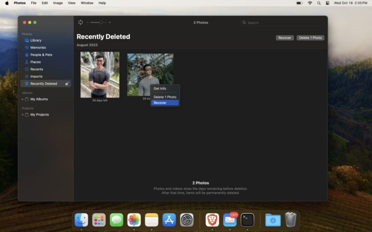Image resolution: width=372 pixels, height=232 pixels.
Task: Open the Image menu
Action: pyautogui.click(x=58, y=3)
